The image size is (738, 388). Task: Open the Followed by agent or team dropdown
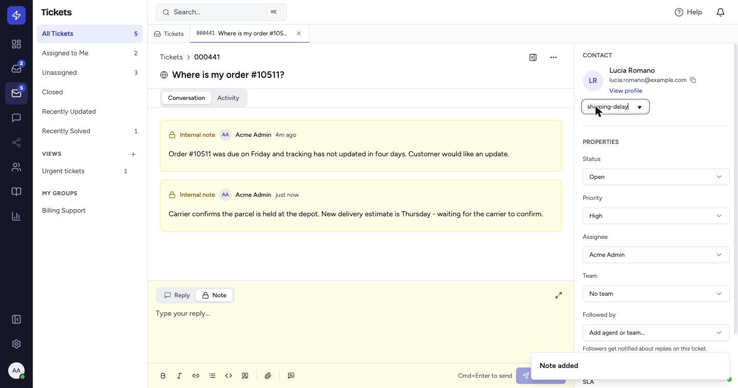pyautogui.click(x=656, y=333)
